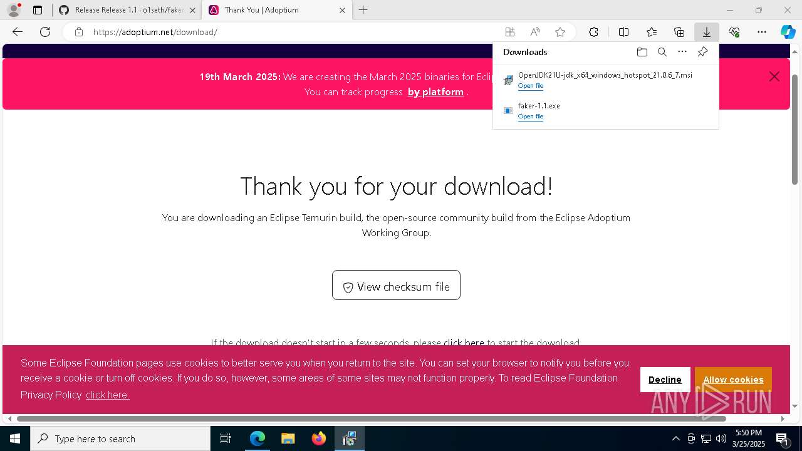The width and height of the screenshot is (802, 451).
Task: Open Copilot sidebar
Action: (788, 32)
